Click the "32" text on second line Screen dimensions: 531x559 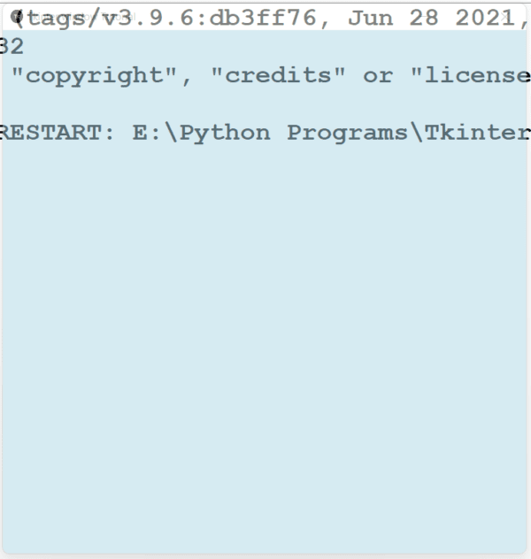[12, 46]
